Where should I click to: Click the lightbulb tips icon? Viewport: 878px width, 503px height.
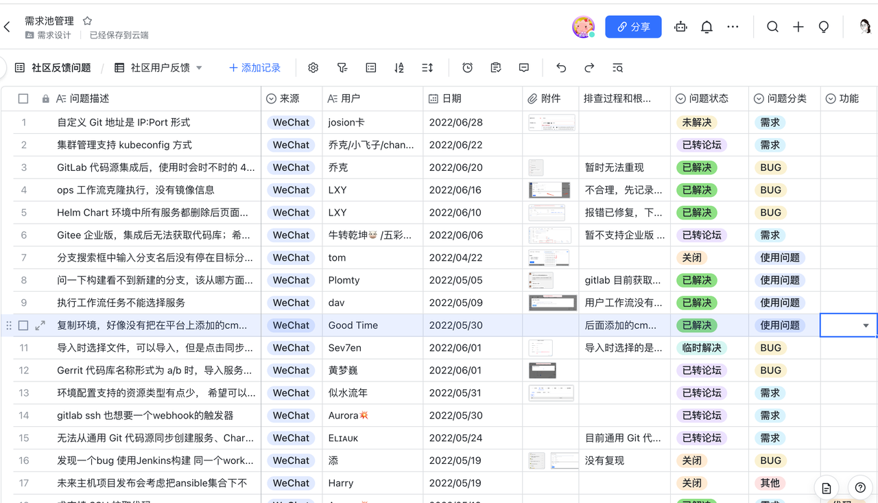(x=824, y=27)
